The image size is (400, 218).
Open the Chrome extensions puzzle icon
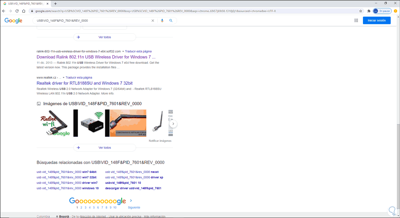[x=369, y=11]
